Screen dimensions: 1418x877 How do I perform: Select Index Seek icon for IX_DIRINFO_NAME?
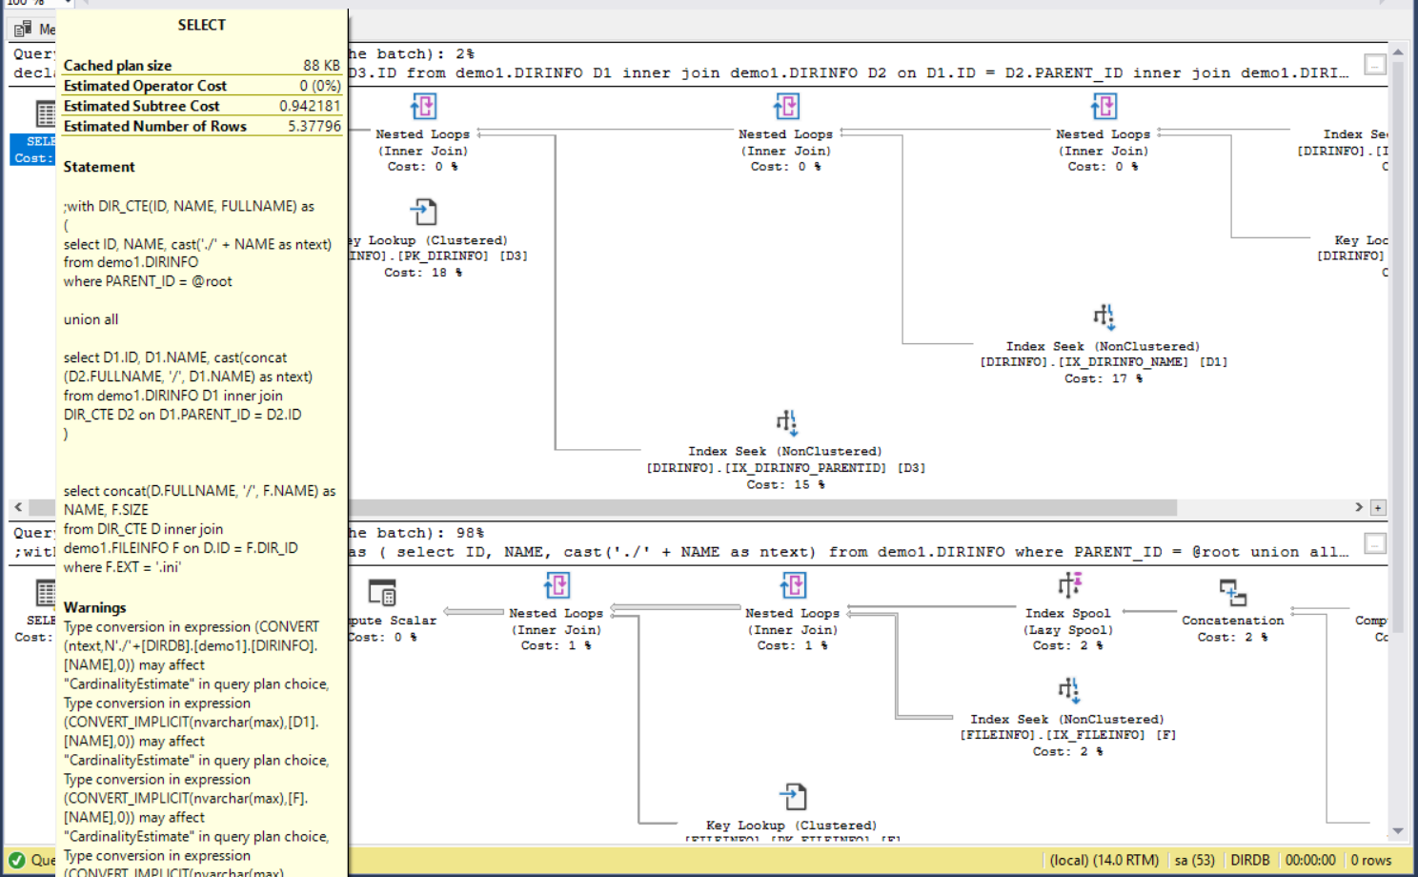[1104, 316]
